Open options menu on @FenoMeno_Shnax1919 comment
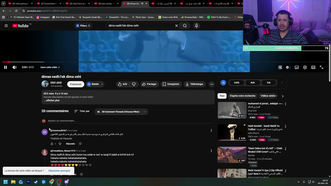The image size is (331, 186). click(x=211, y=151)
